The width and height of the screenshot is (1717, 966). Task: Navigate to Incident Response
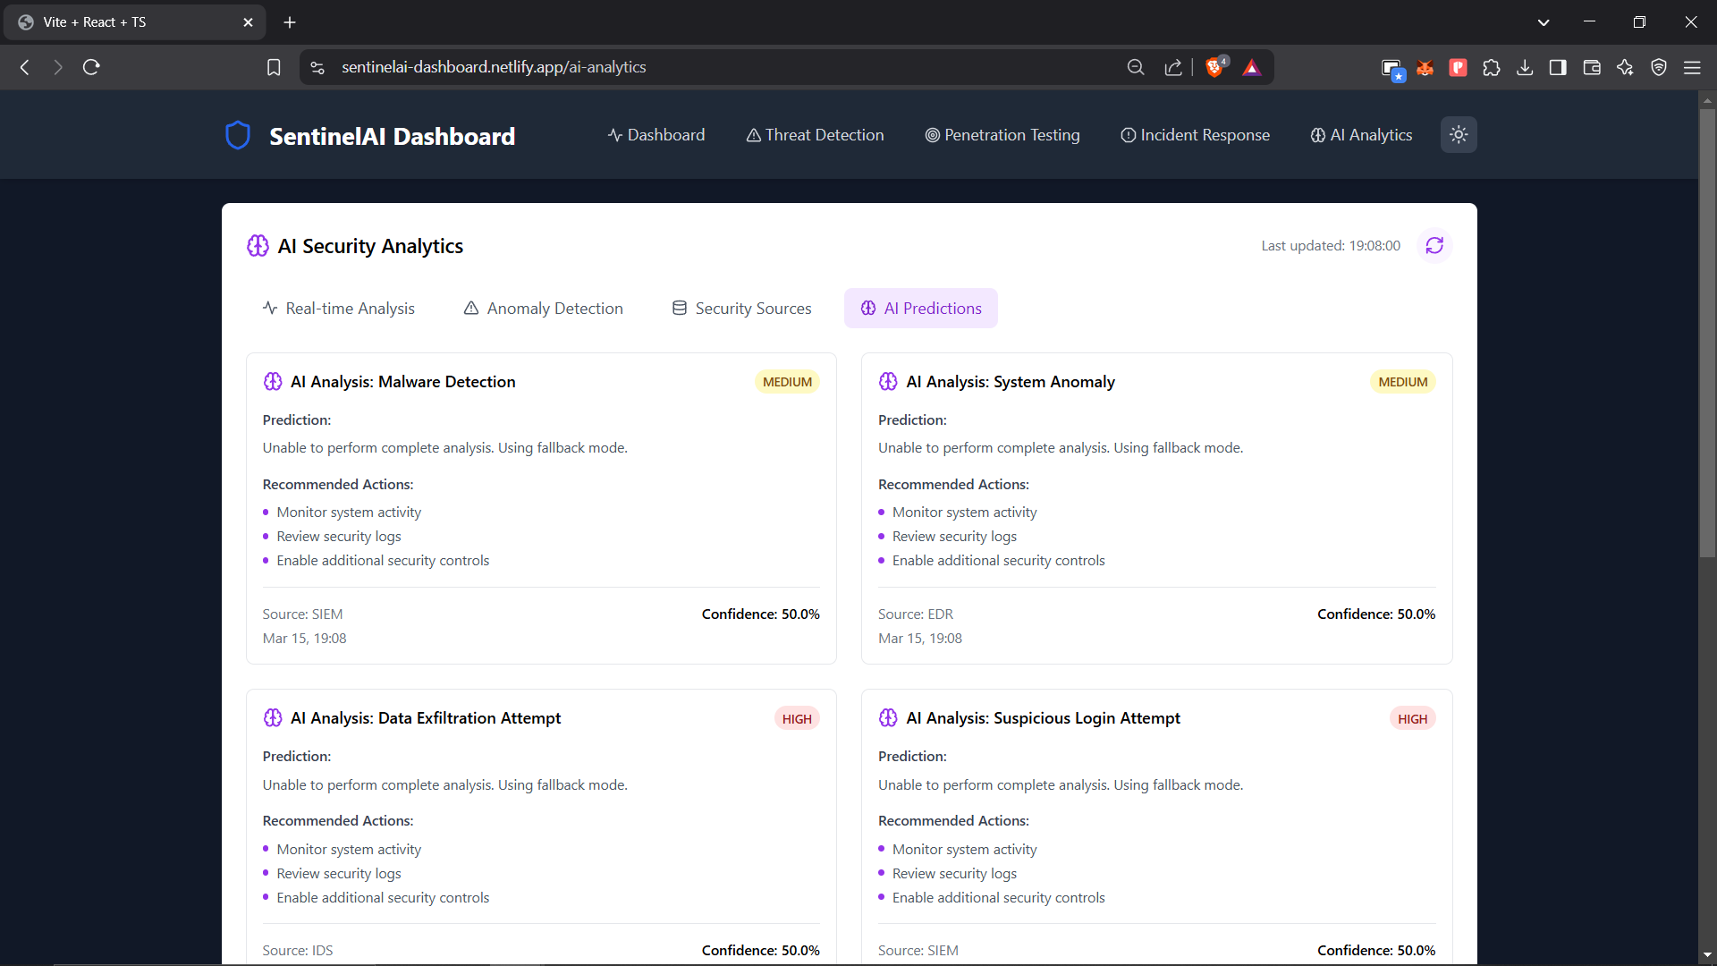[x=1196, y=135]
